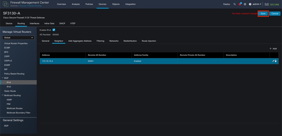The width and height of the screenshot is (282, 136).
Task: Open EIGRP in the sidebar
Action: tap(7, 65)
